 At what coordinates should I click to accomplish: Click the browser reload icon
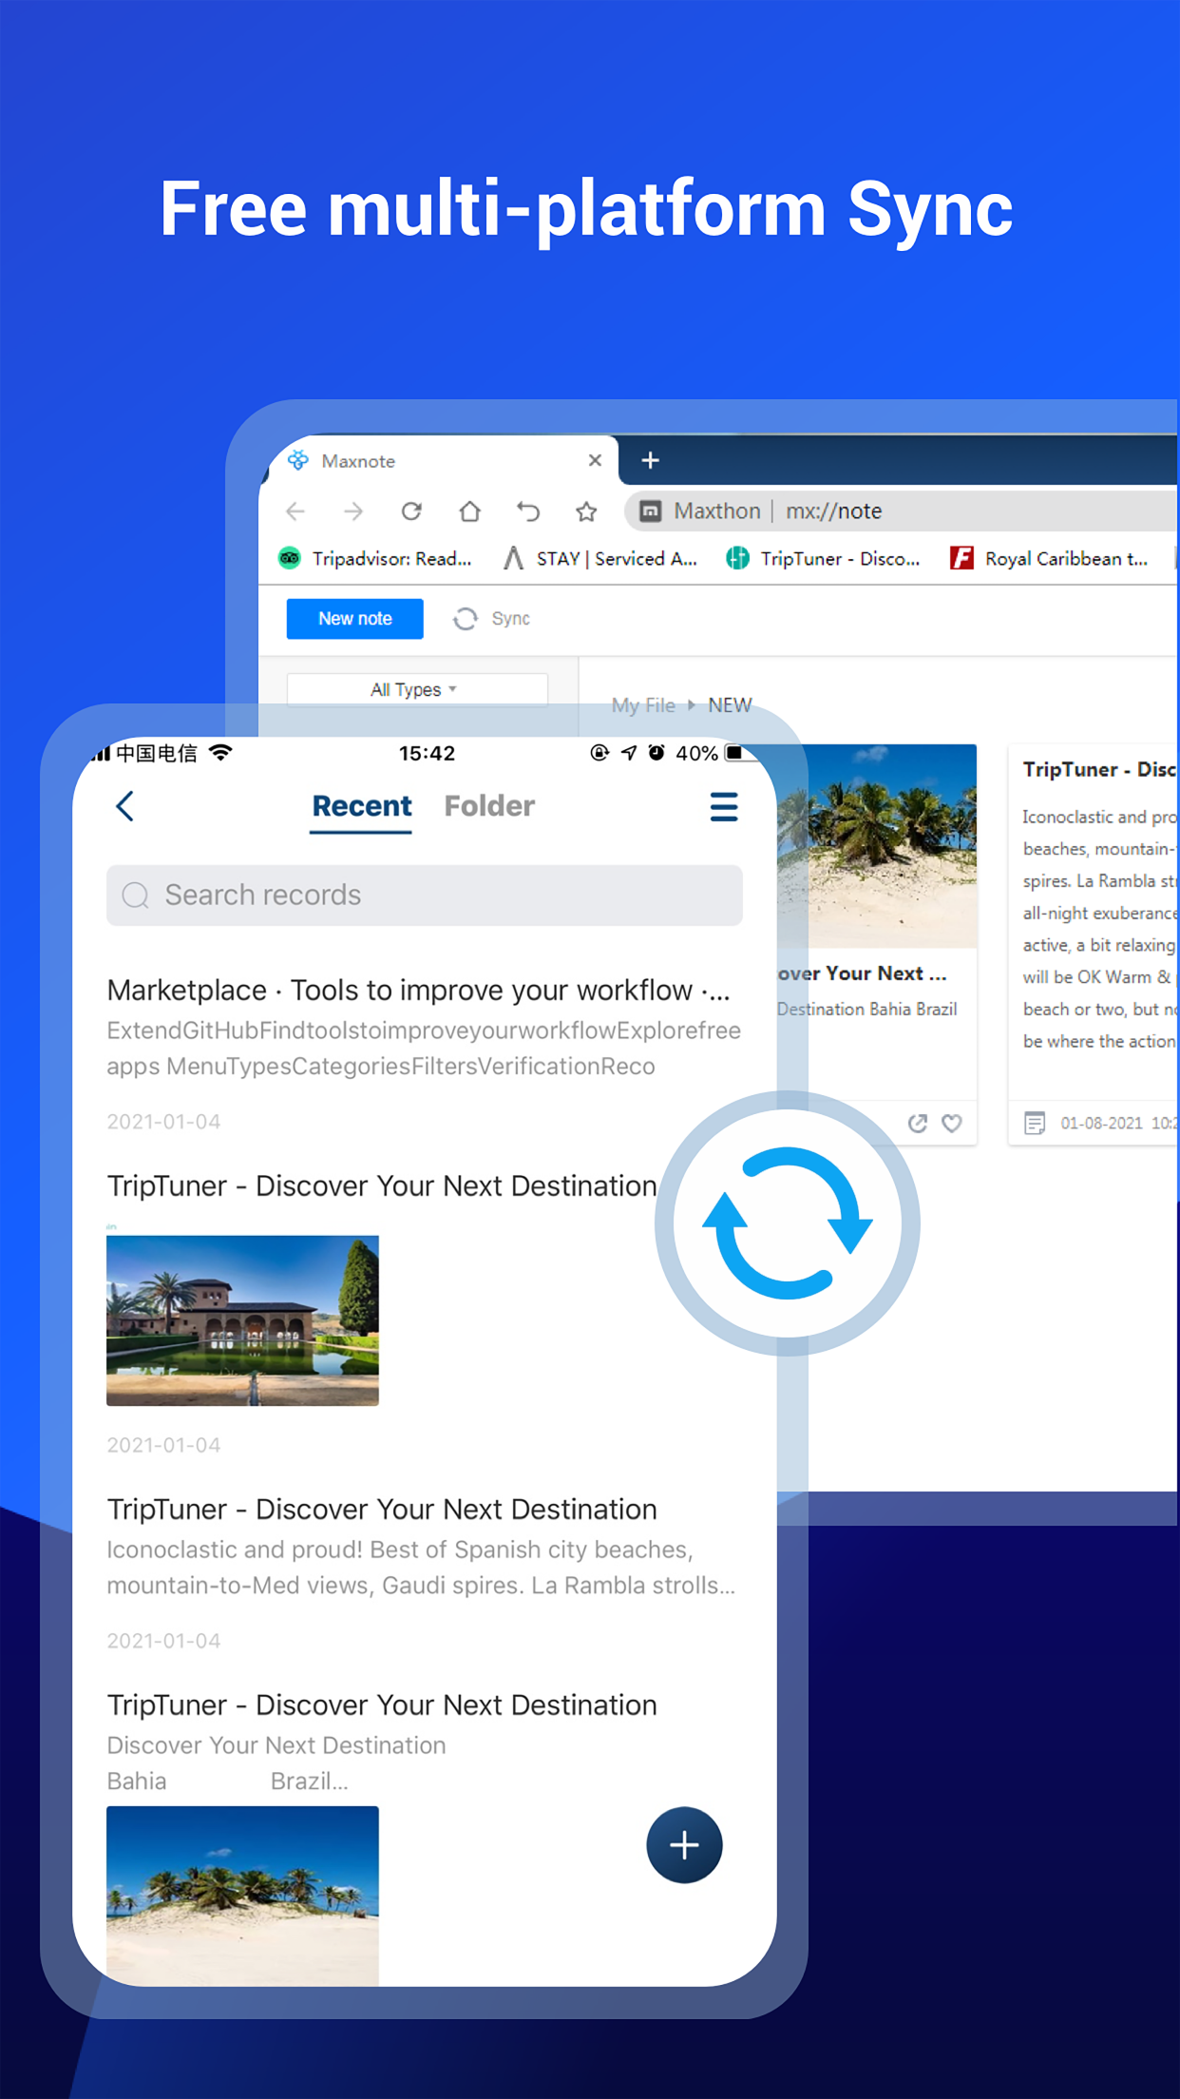click(x=411, y=511)
